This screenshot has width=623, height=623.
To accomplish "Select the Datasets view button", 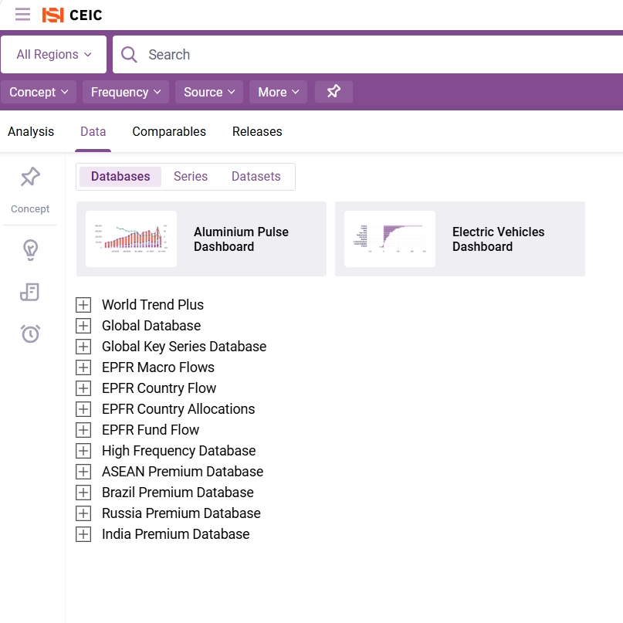I will [256, 176].
